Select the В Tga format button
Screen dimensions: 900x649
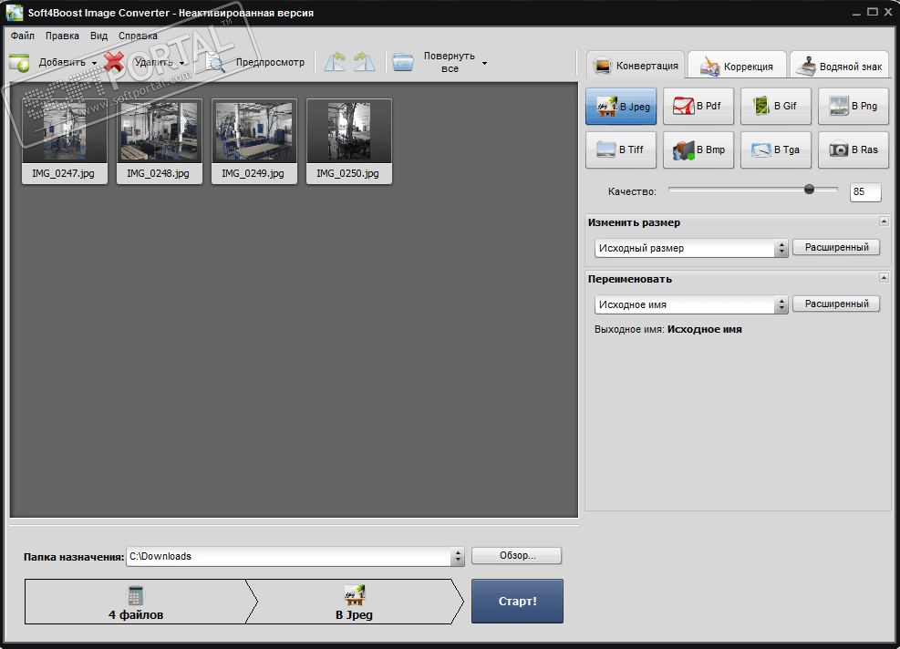point(775,149)
